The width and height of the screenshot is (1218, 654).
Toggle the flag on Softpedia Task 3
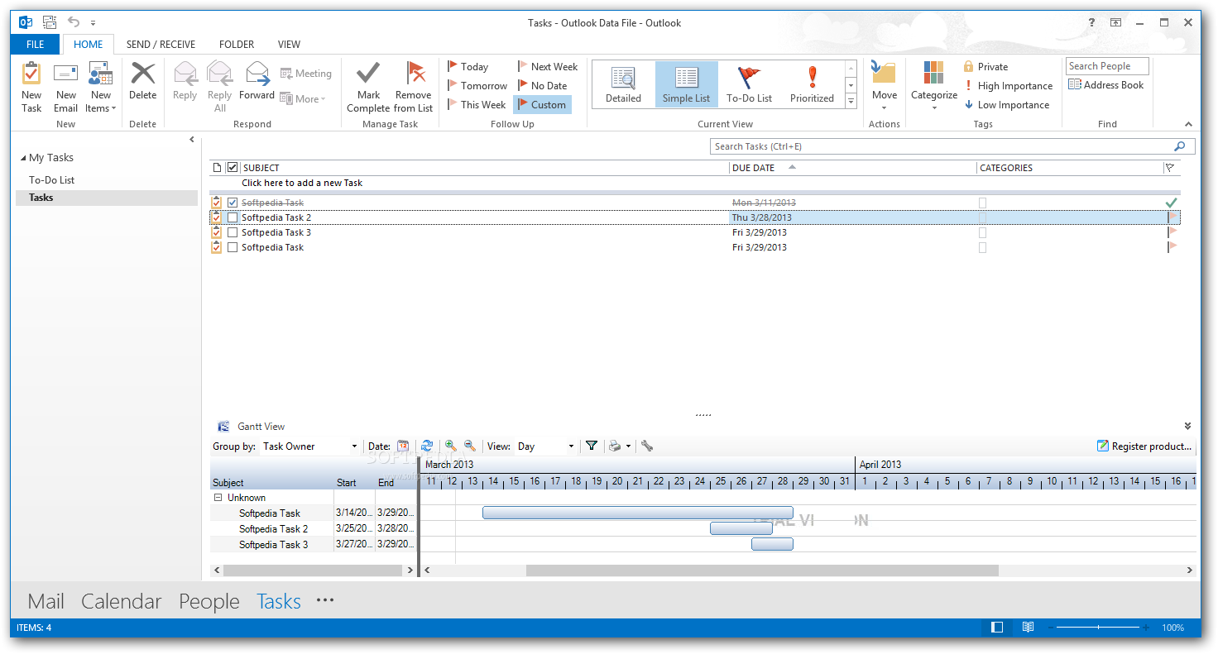click(x=1172, y=232)
